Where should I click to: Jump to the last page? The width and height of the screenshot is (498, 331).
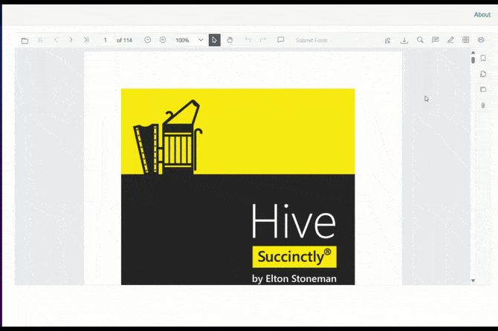point(86,40)
